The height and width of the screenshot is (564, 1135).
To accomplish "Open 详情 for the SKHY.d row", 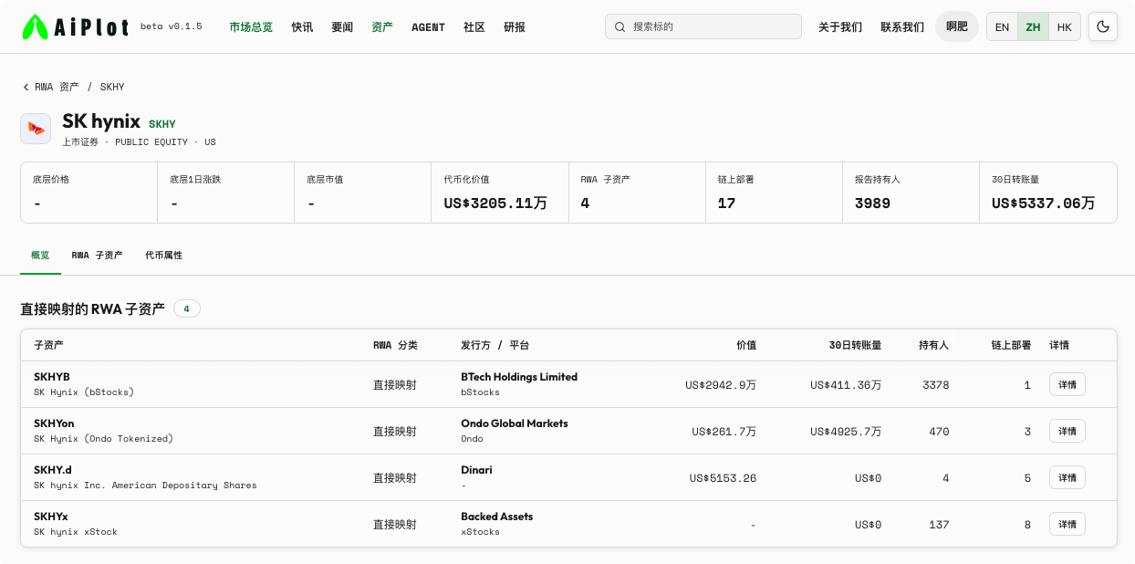I will 1067,477.
